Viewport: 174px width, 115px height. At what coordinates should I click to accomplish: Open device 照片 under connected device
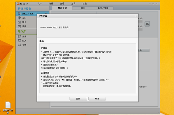coord(24,22)
